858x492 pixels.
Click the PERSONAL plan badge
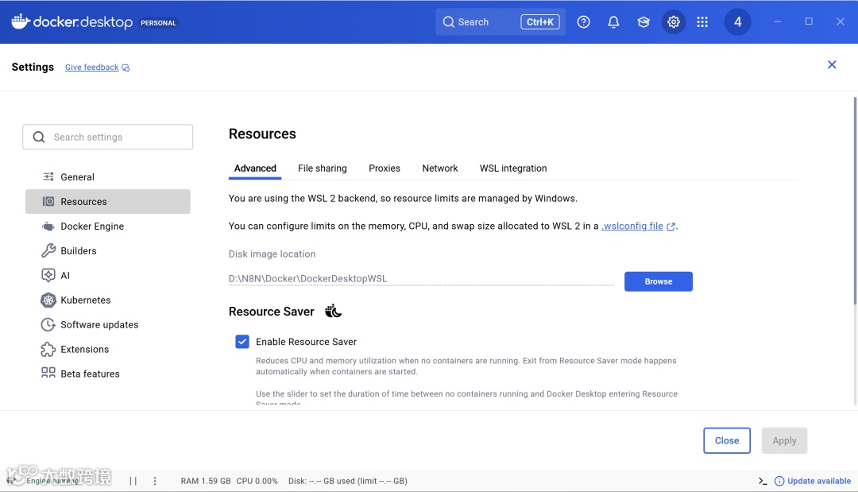[x=159, y=23]
